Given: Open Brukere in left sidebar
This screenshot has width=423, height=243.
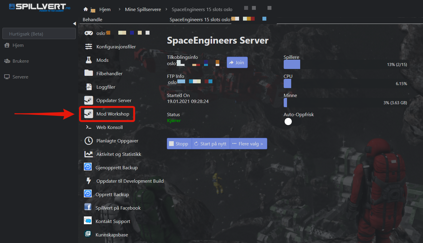Looking at the screenshot, I should pos(21,61).
